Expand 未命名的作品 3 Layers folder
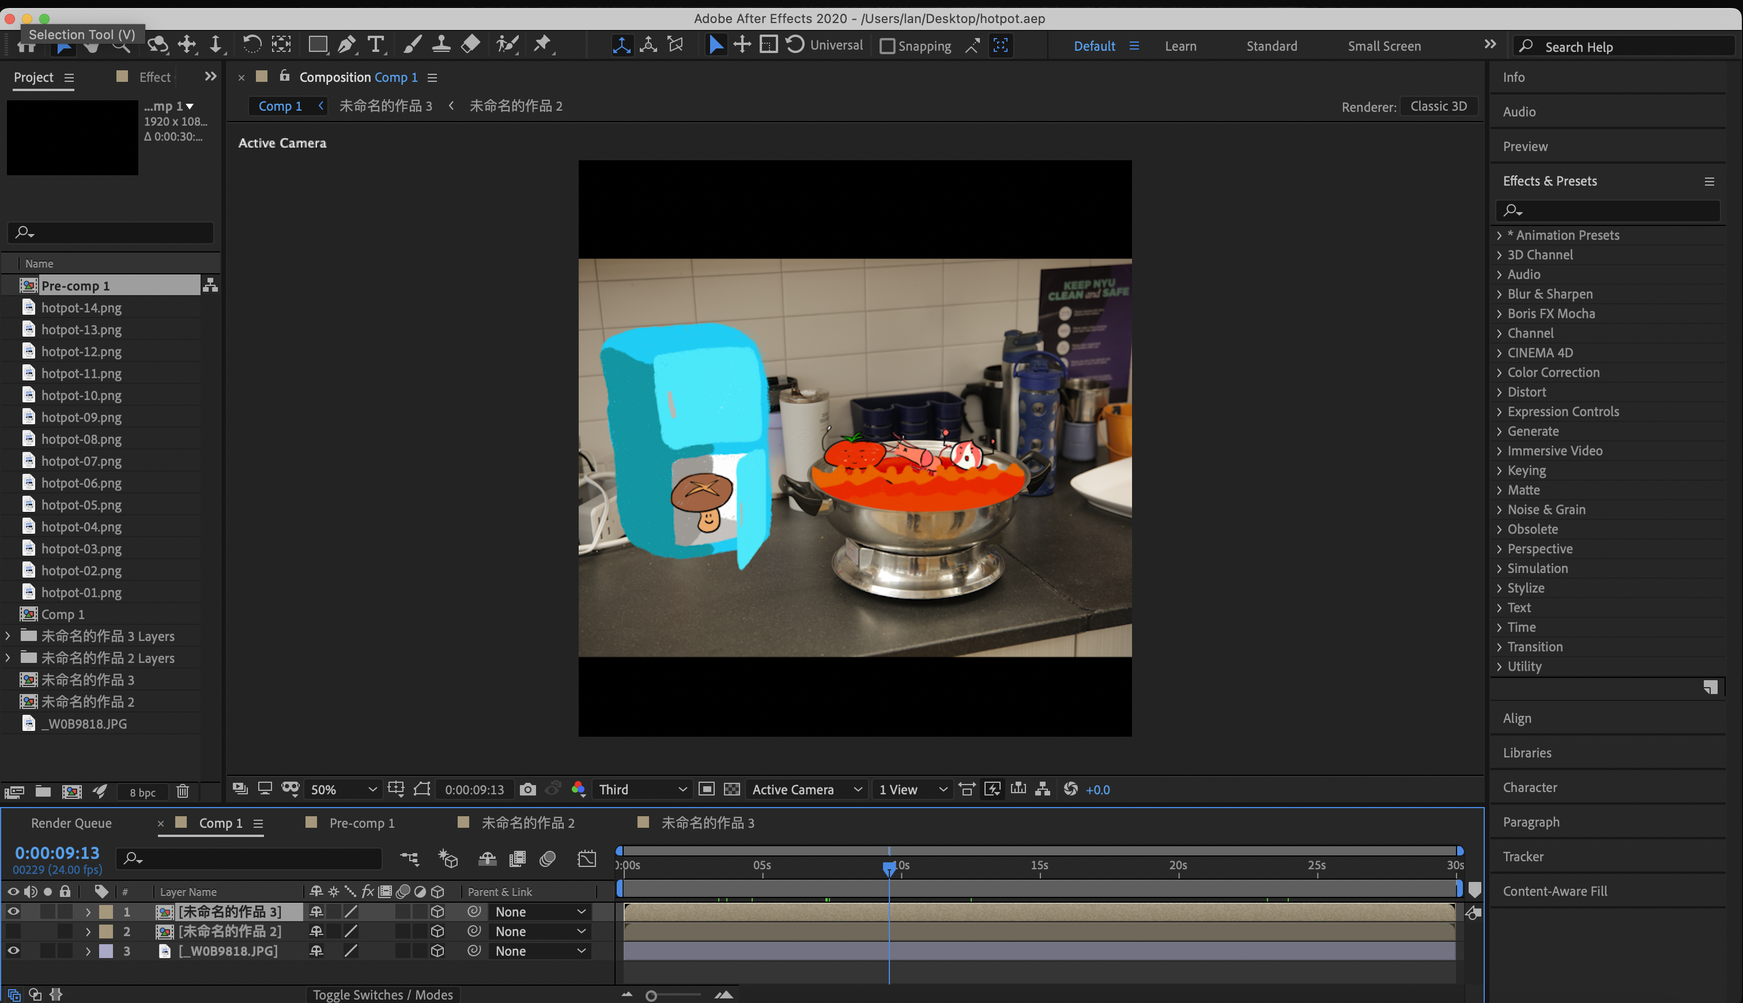 click(x=8, y=636)
